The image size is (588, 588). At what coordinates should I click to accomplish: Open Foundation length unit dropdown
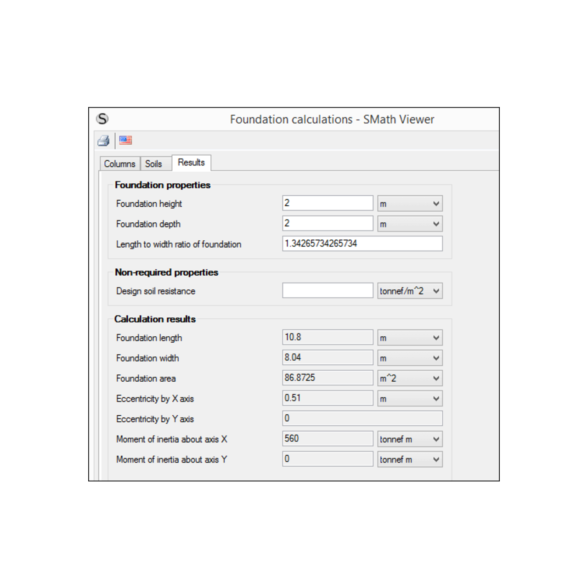pos(410,338)
